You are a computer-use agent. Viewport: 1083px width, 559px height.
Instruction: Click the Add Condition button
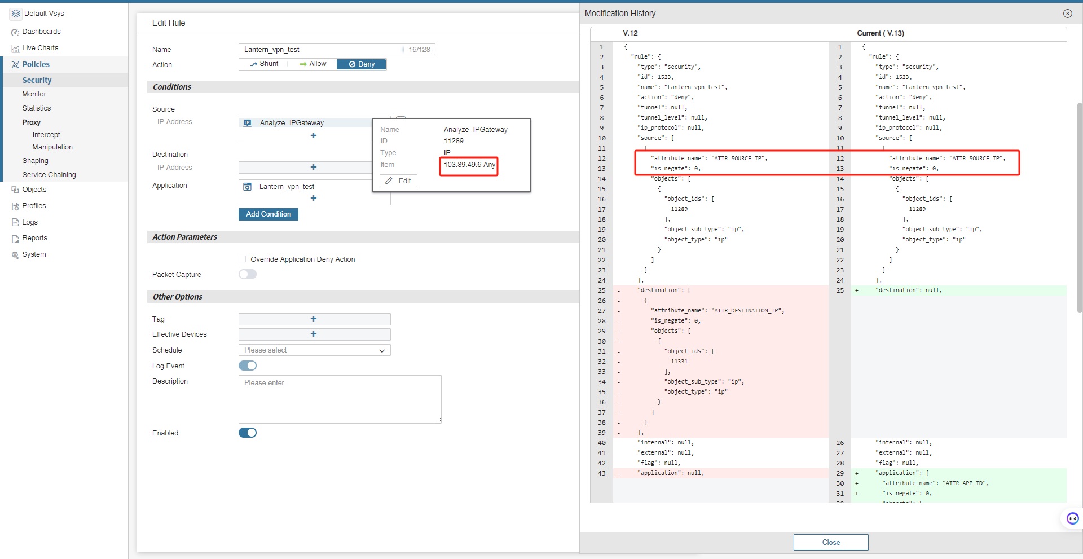pos(268,214)
